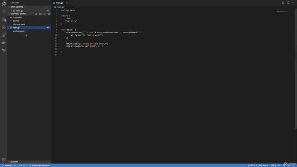Open the Search view in activity bar
The width and height of the screenshot is (297, 167).
4,12
